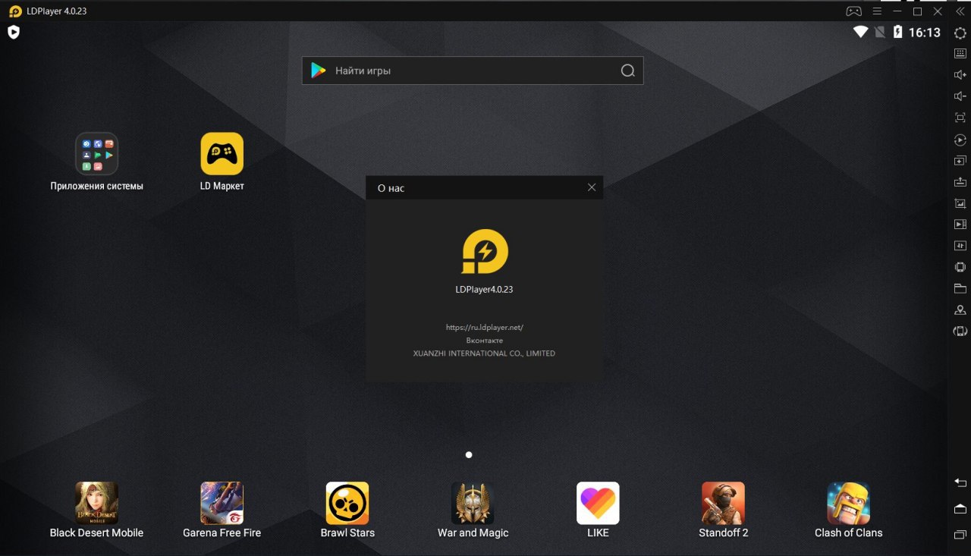Open keyboard mapping from the sidebar
The height and width of the screenshot is (556, 971).
coord(960,54)
